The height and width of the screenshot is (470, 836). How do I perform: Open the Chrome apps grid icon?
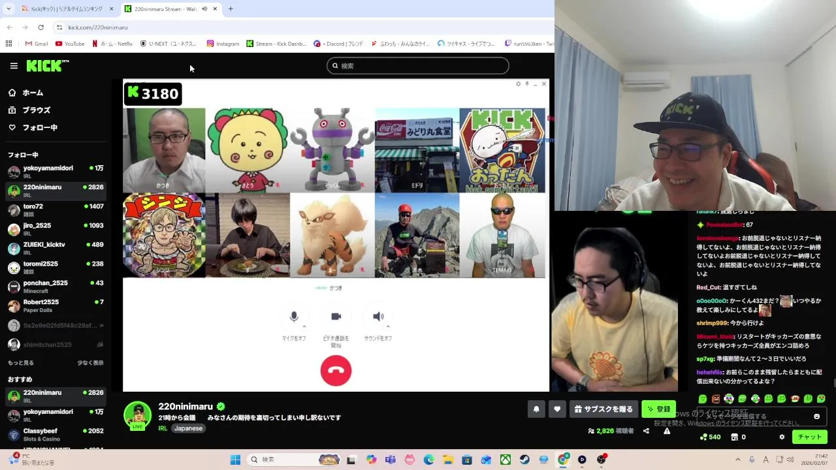click(x=8, y=44)
